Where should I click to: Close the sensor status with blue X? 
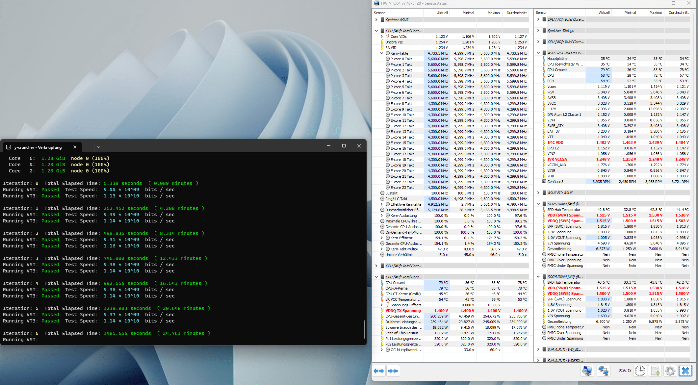coord(685,371)
